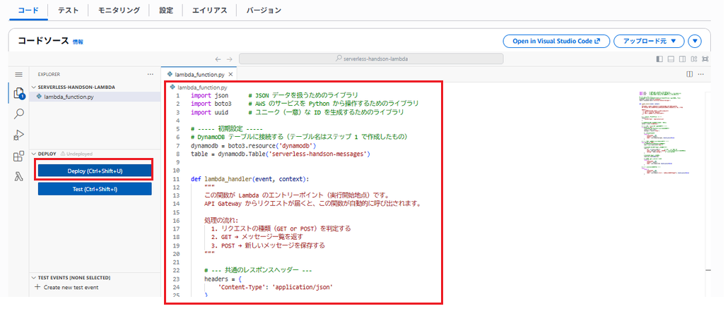Open the hamburger application menu
The width and height of the screenshot is (728, 323).
tap(18, 74)
